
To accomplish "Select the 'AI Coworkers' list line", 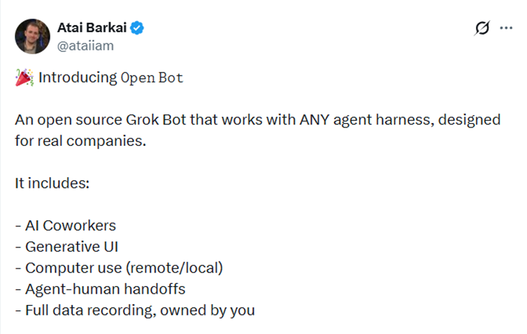I will [x=66, y=226].
